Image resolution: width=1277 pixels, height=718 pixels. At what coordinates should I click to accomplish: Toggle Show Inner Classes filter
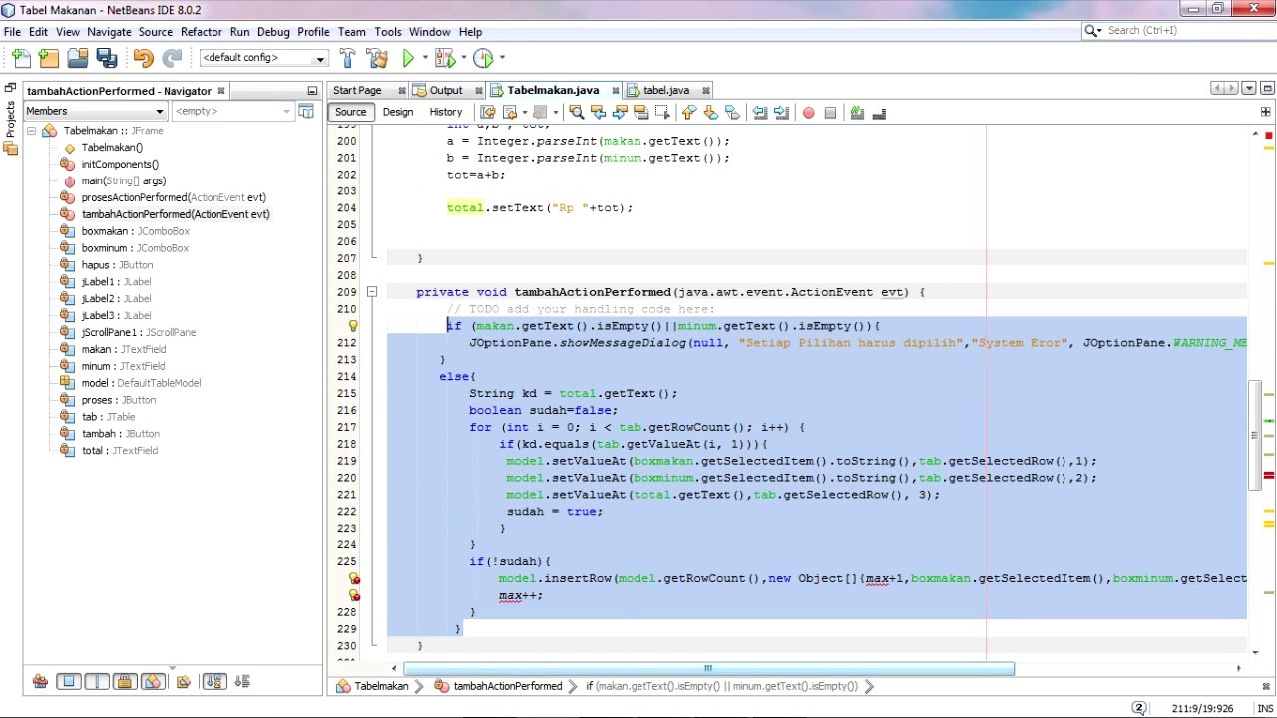point(153,682)
